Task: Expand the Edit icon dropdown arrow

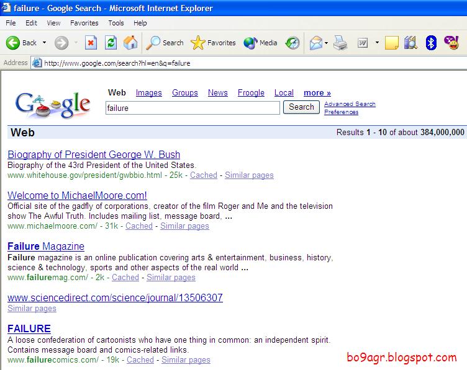Action: 377,43
